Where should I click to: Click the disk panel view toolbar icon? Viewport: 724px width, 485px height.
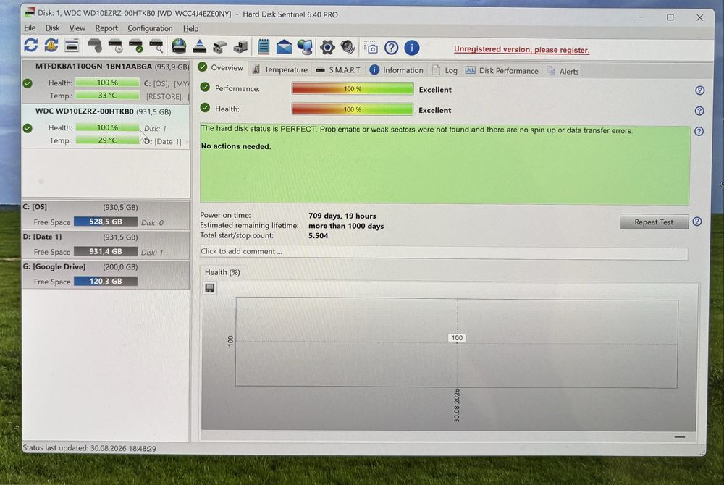point(72,46)
